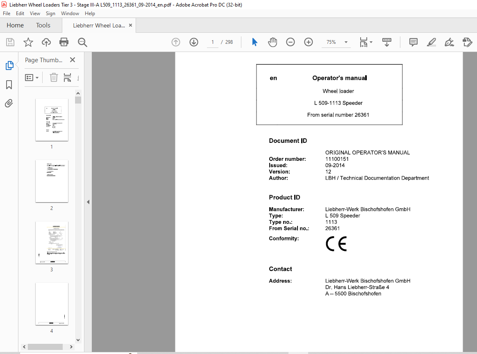This screenshot has width=477, height=354.
Task: Switch to the Tools tab
Action: tap(43, 25)
